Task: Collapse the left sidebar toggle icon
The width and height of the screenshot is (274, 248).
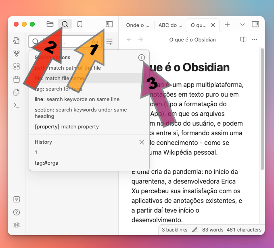Action: pos(109,24)
